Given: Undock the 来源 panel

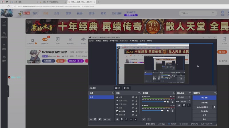Looking at the screenshot, I should pos(139,93).
